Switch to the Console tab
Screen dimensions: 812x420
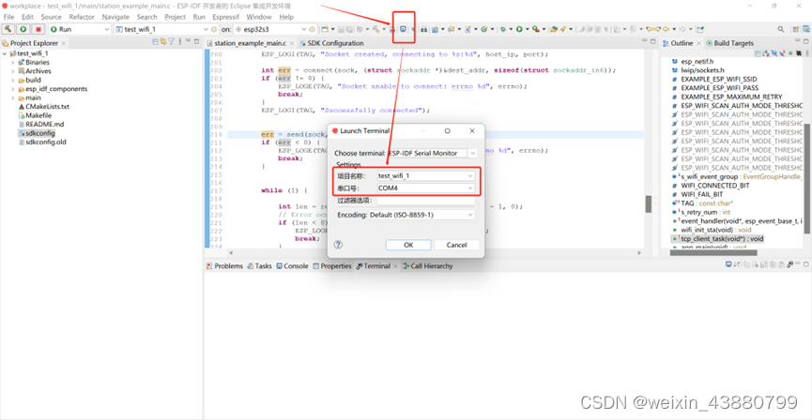click(x=292, y=266)
